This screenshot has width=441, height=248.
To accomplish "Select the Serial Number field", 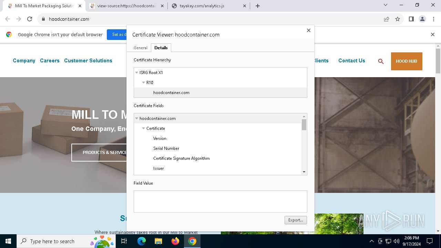I will pos(166,148).
